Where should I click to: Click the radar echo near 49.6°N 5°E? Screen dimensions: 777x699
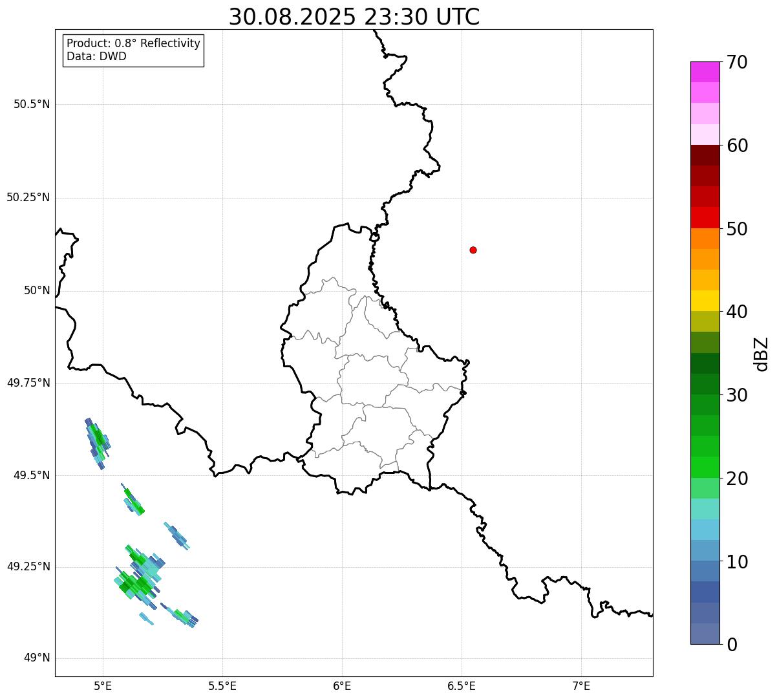pyautogui.click(x=98, y=443)
